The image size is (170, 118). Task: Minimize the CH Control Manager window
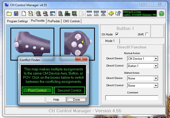coord(143,4)
